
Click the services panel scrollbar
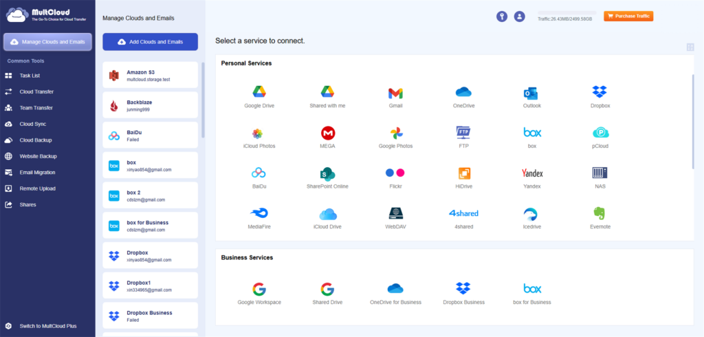(x=694, y=121)
